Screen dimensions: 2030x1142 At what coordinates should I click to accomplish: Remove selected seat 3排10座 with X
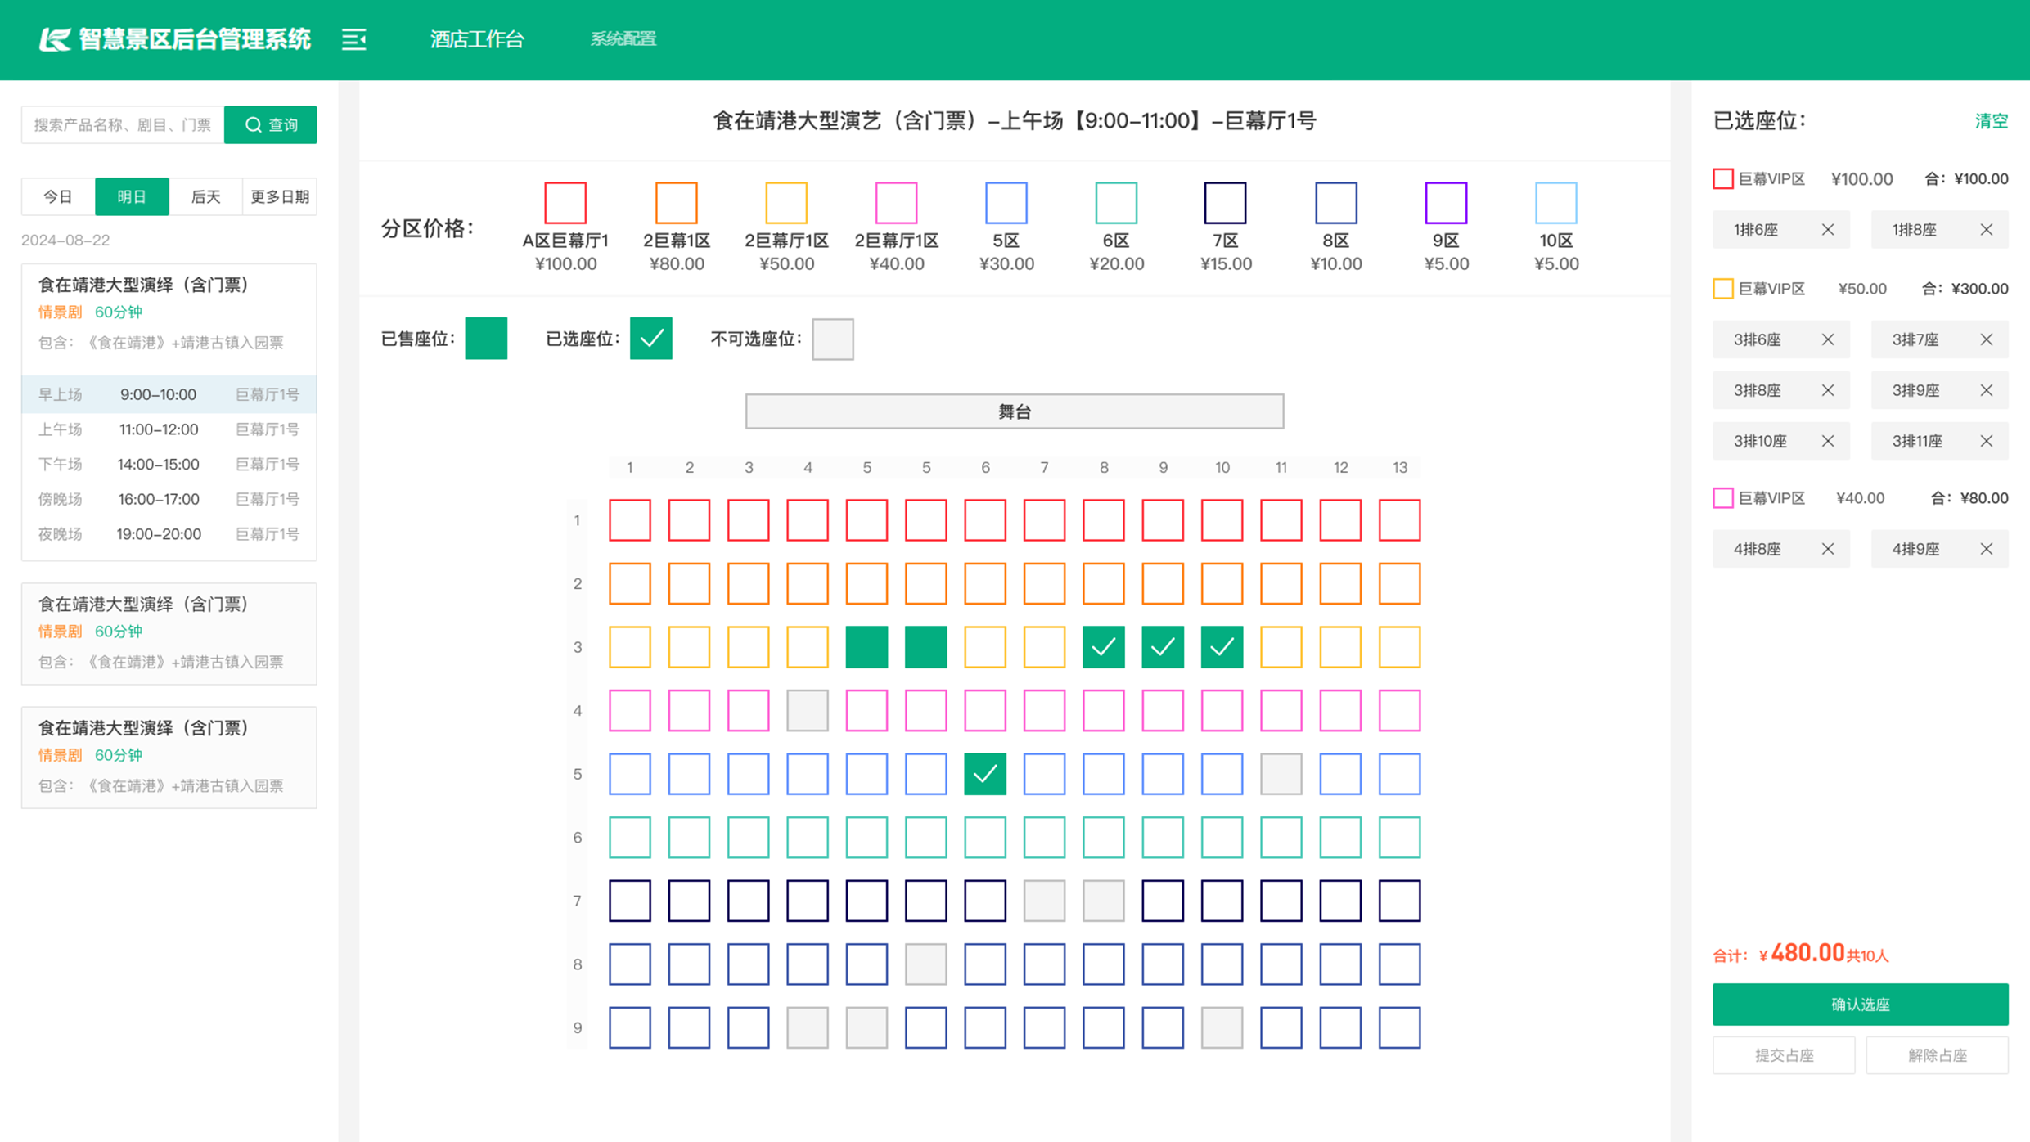click(x=1827, y=441)
